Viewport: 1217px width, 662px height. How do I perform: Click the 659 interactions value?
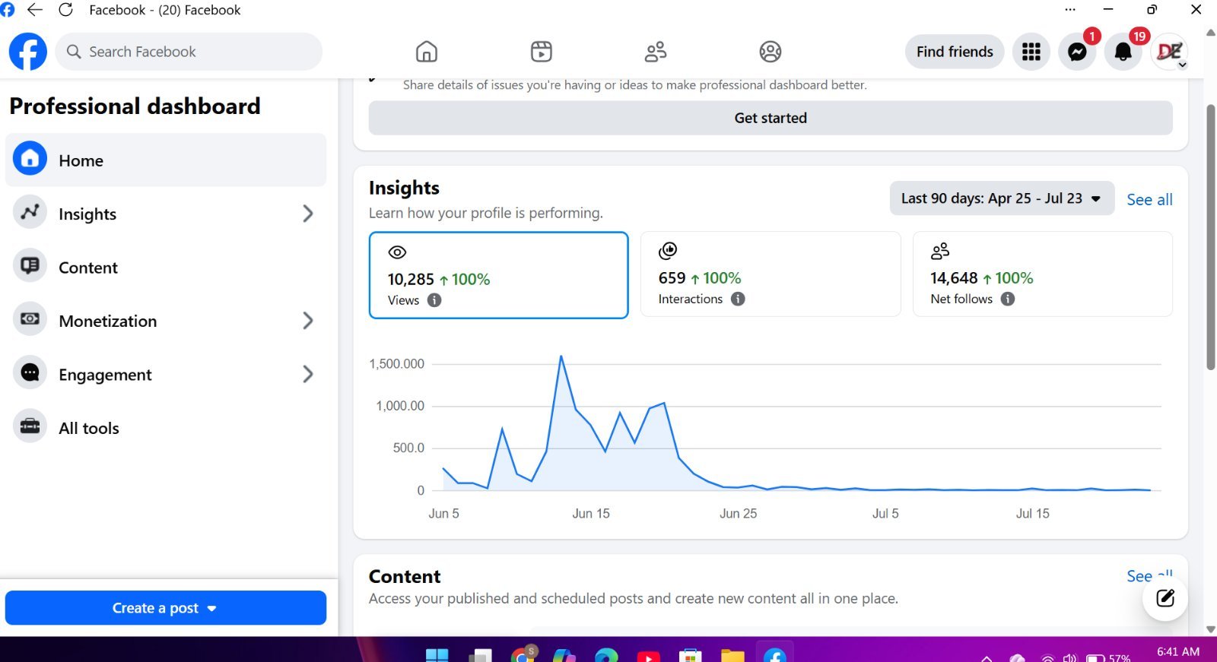tap(672, 277)
